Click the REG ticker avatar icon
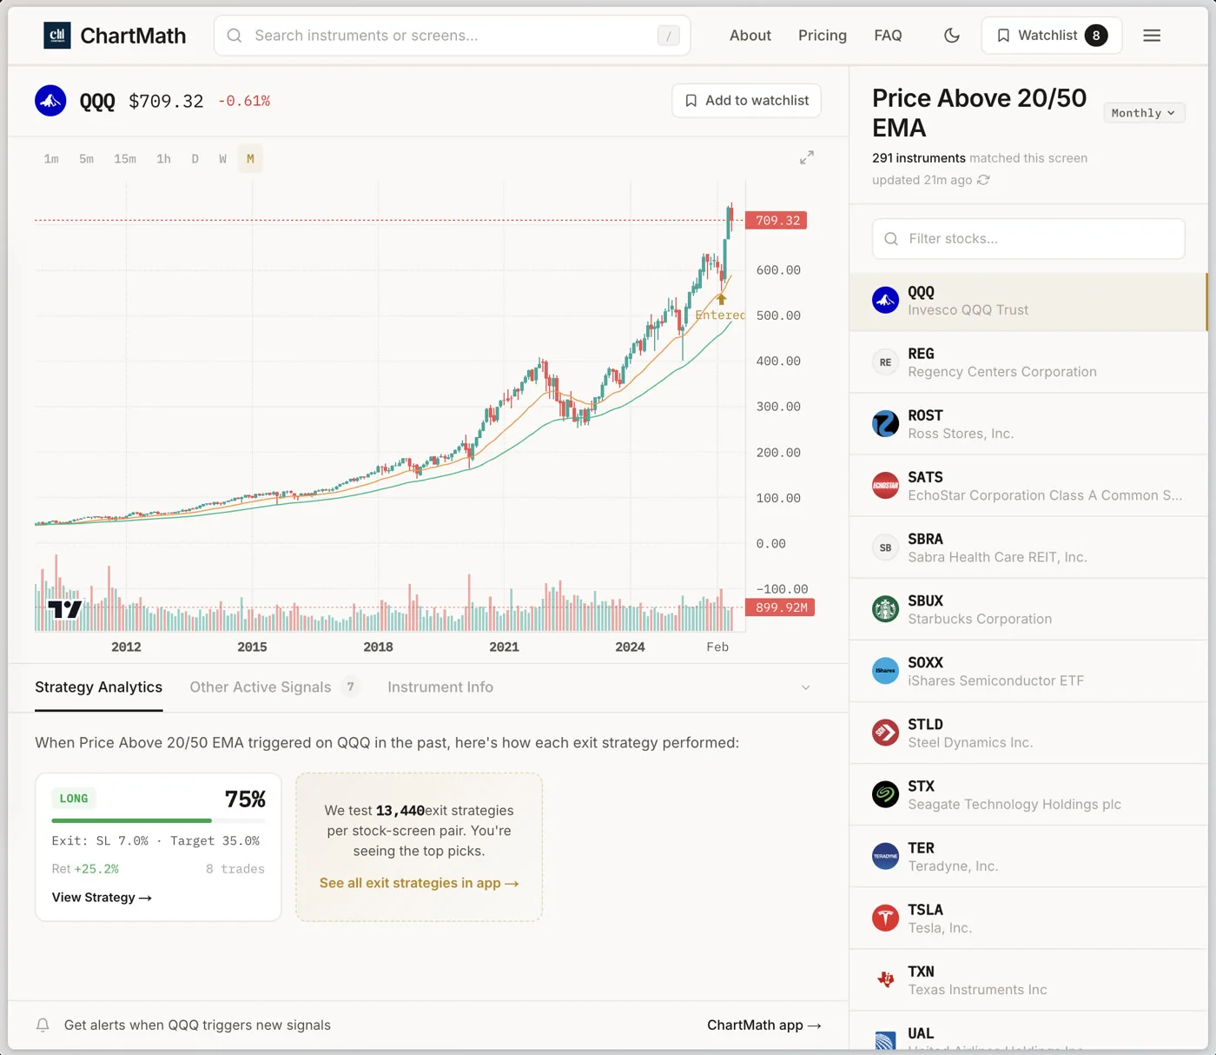The height and width of the screenshot is (1055, 1216). click(x=885, y=362)
